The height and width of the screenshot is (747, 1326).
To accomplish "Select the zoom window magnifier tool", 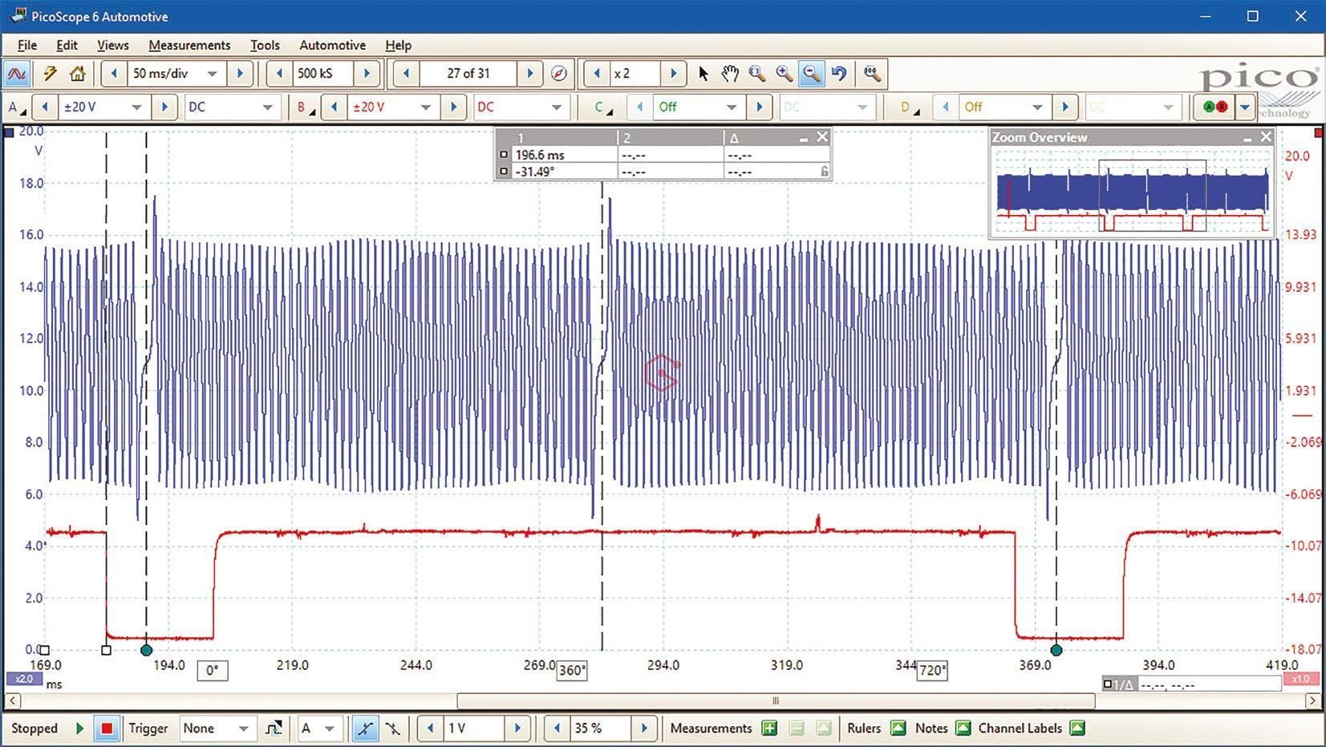I will 757,74.
